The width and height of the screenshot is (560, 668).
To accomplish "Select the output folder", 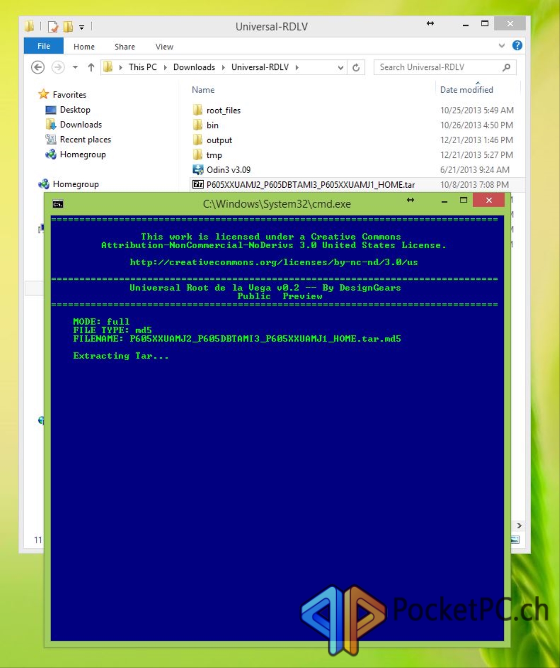I will [219, 140].
